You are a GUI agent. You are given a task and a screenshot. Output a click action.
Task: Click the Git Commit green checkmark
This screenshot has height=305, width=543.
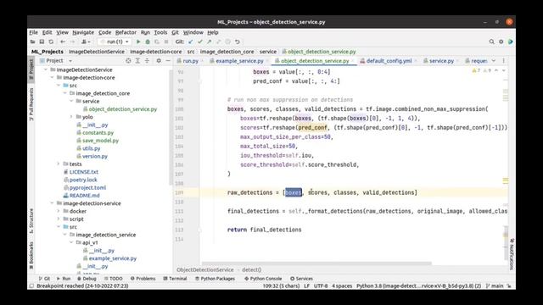click(x=200, y=42)
